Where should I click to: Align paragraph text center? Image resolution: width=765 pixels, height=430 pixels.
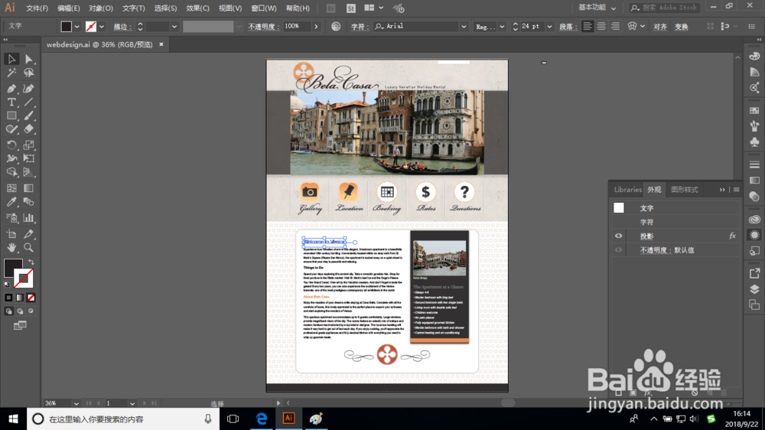click(x=601, y=26)
